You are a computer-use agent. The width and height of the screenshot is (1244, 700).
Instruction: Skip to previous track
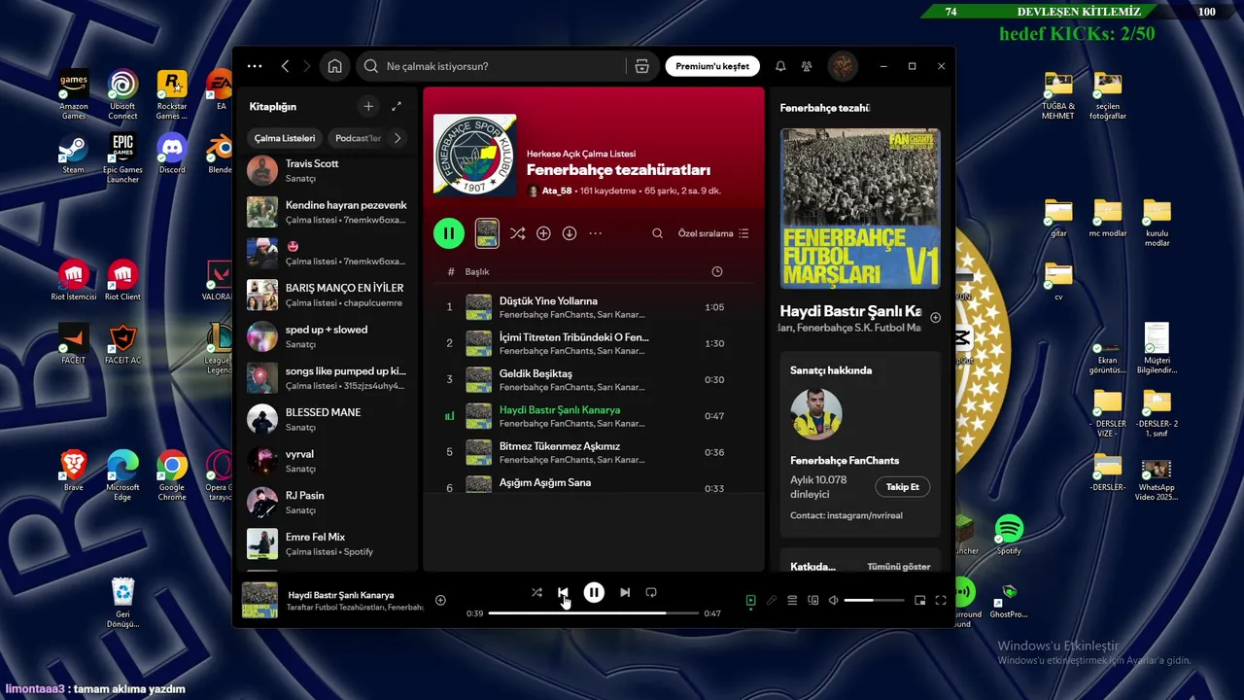(563, 592)
